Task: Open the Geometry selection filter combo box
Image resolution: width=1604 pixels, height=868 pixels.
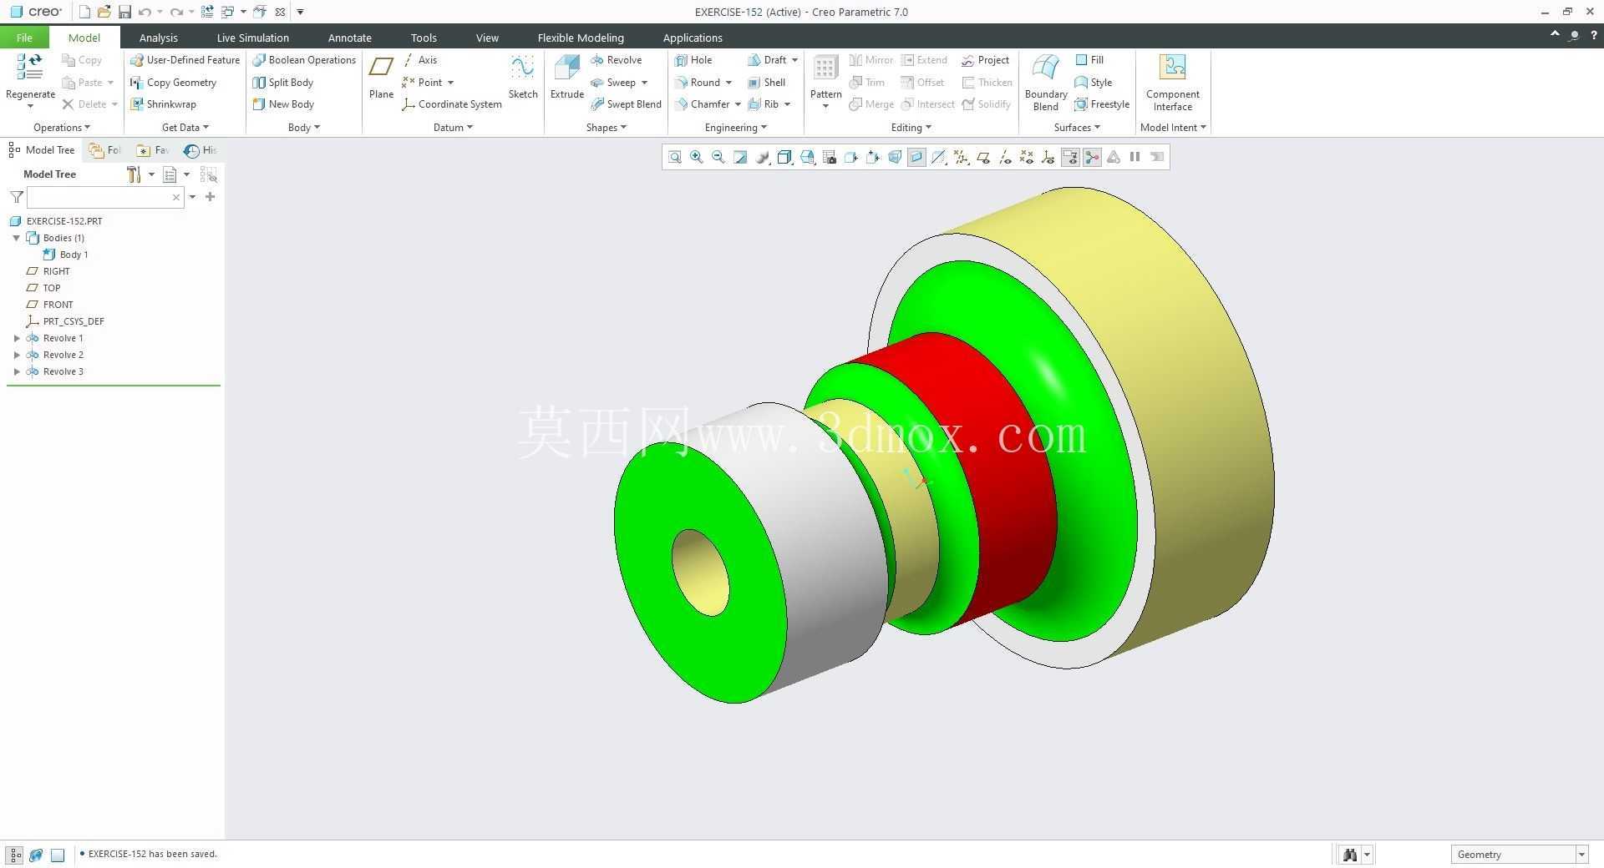Action: point(1519,855)
